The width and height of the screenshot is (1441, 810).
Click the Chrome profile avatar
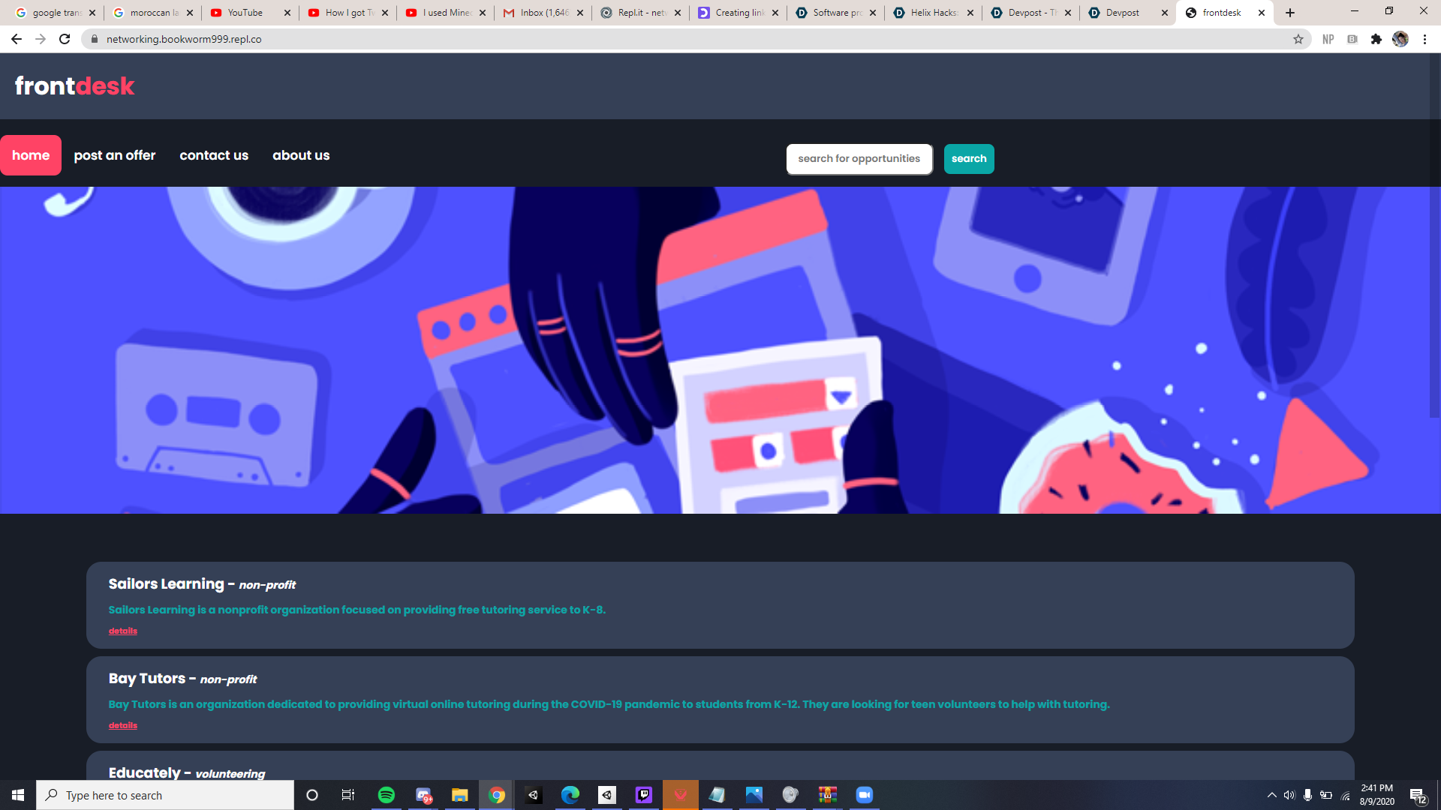[1400, 39]
